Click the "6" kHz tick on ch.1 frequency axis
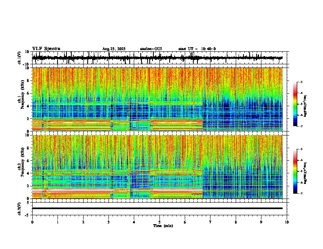This screenshot has height=249, width=323. [29, 93]
